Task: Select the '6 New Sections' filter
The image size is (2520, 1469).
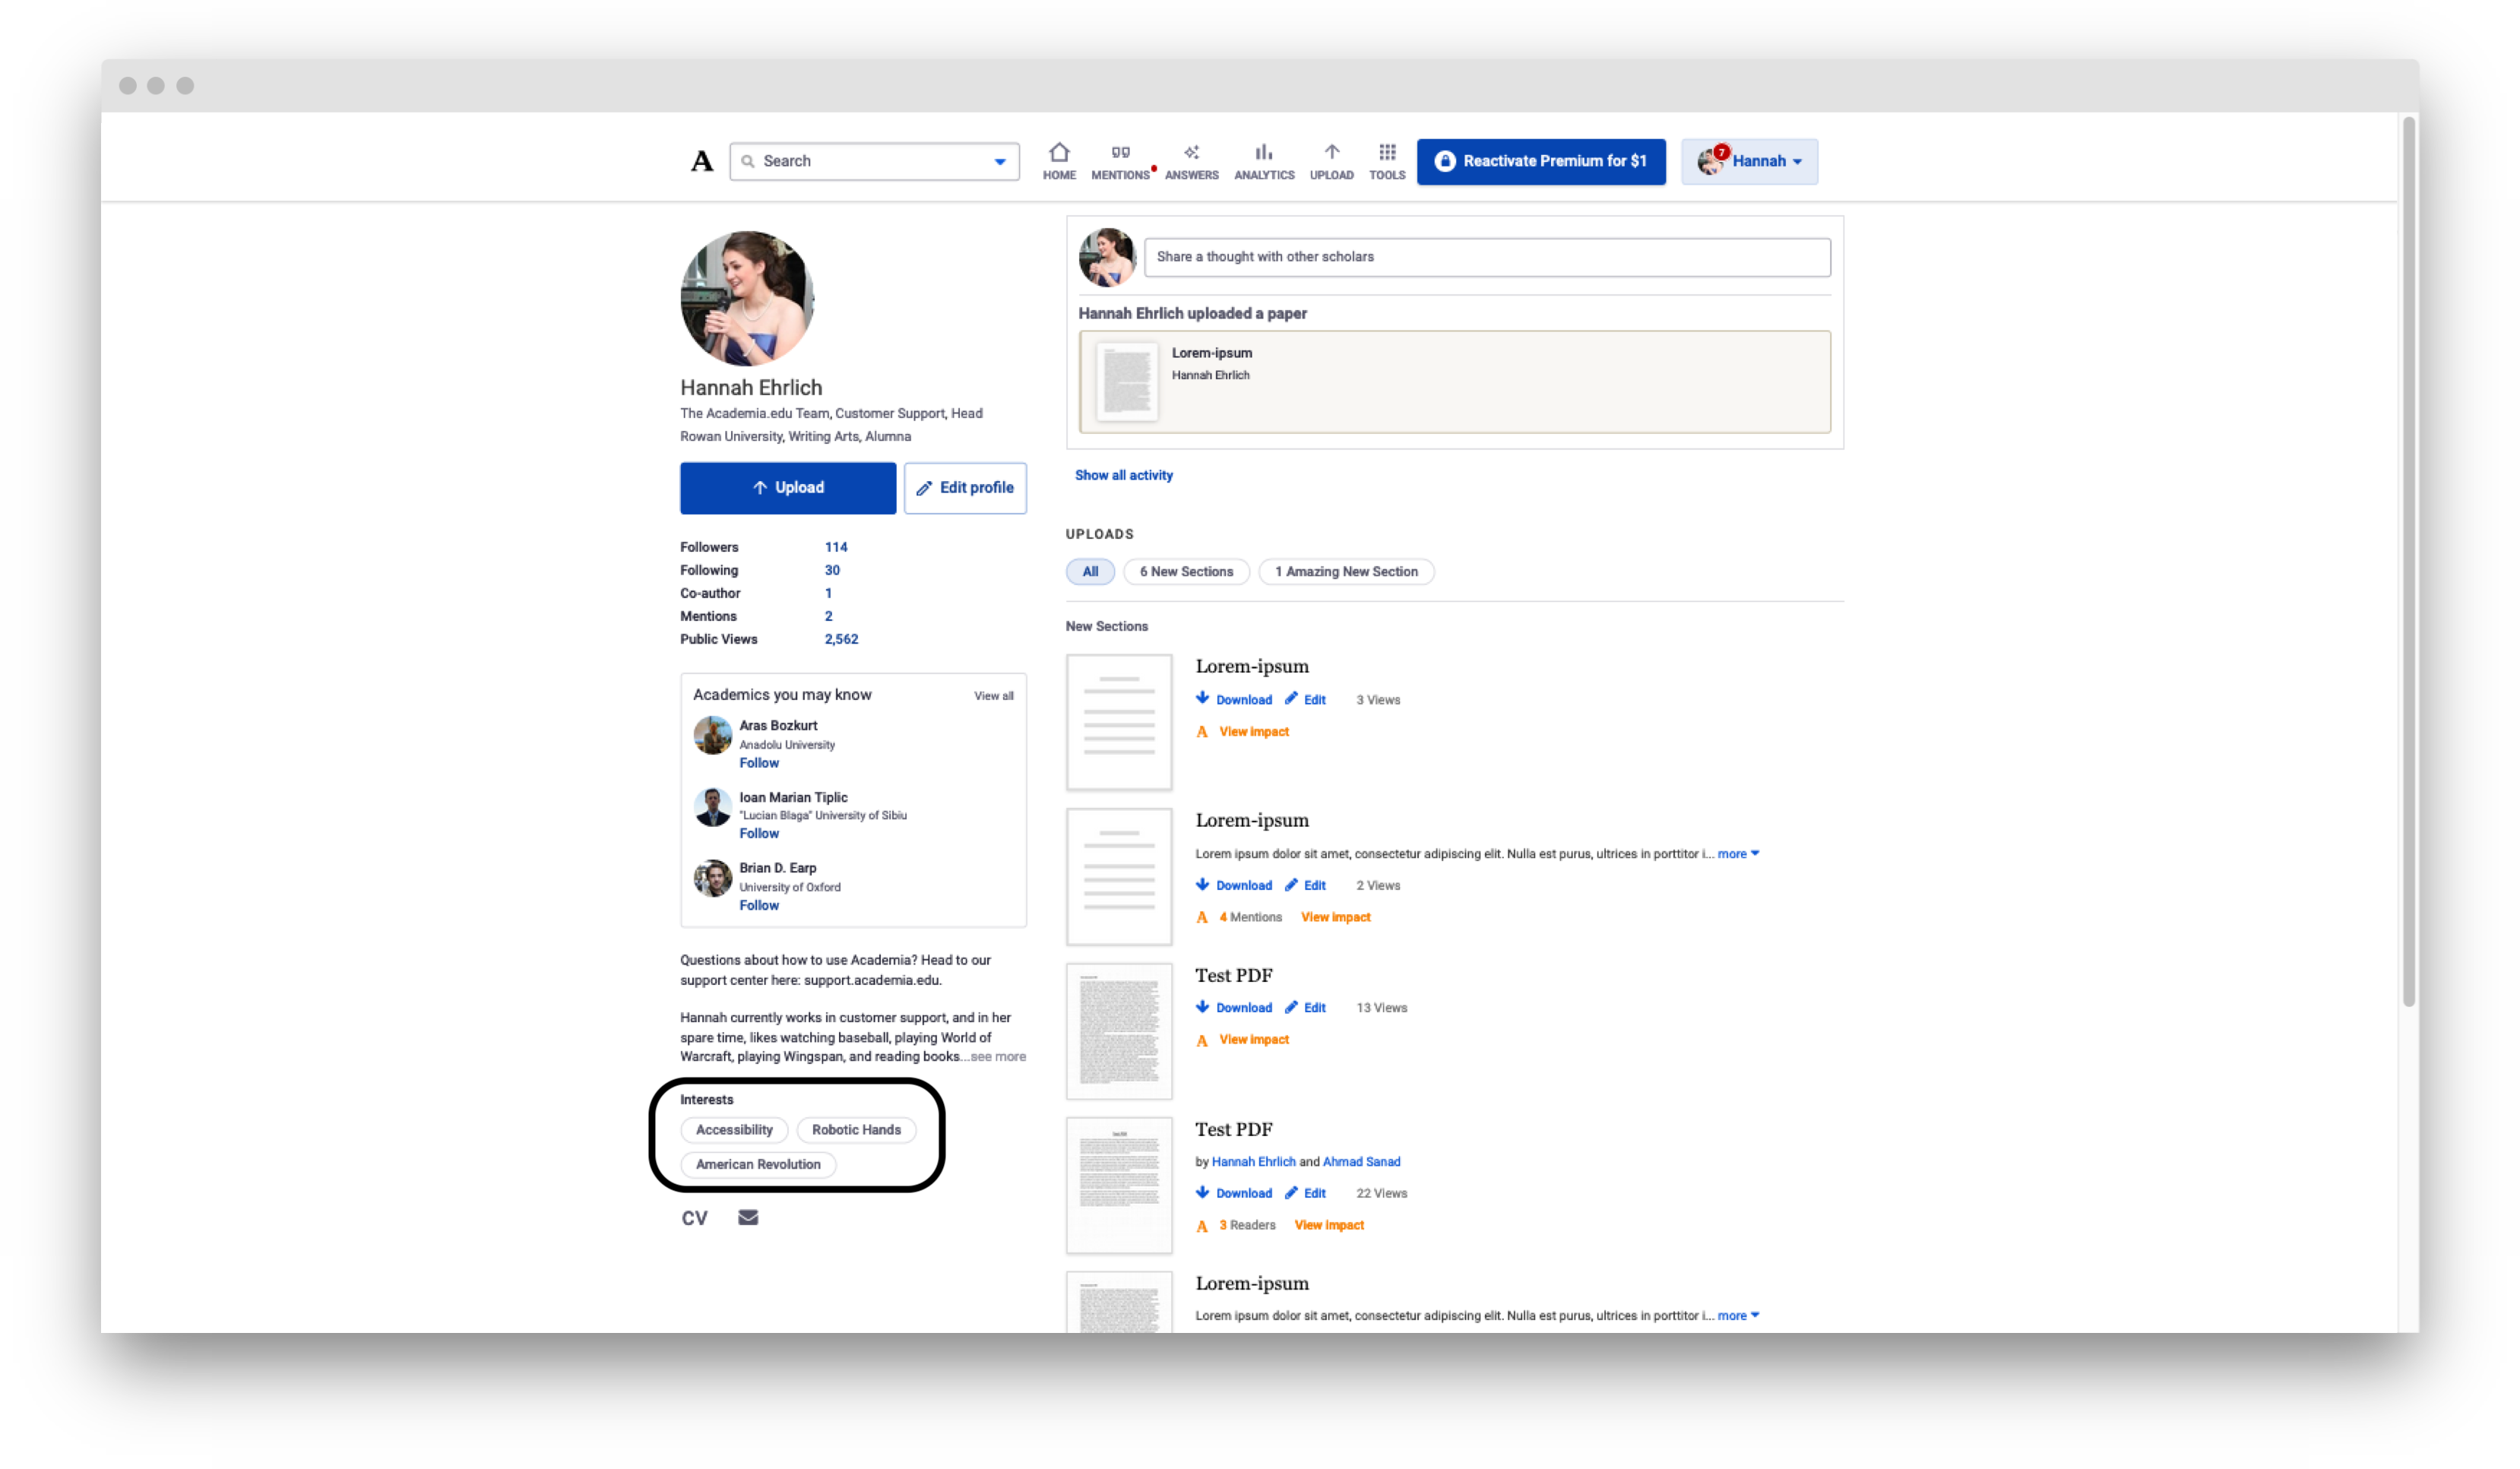Action: click(1186, 572)
